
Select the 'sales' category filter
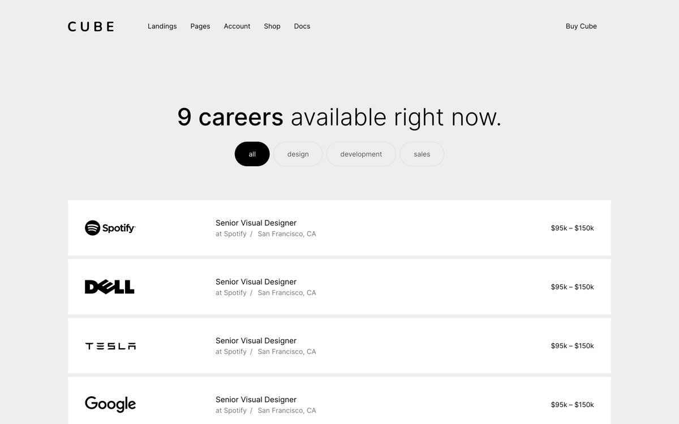[x=422, y=154]
